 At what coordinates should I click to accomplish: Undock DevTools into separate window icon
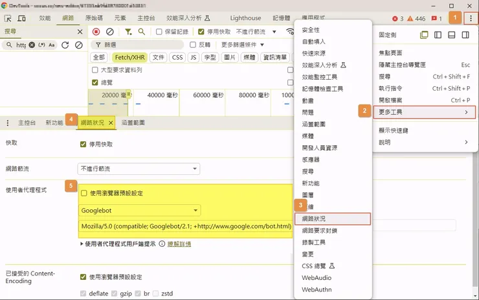(424, 35)
